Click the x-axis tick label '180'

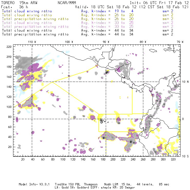click(103, 159)
